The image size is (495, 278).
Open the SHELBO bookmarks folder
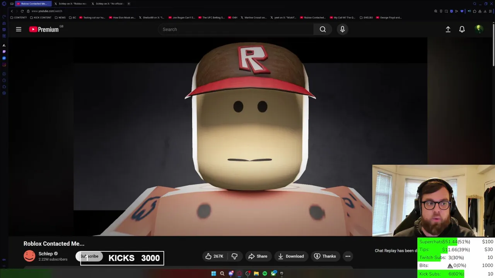pos(366,17)
